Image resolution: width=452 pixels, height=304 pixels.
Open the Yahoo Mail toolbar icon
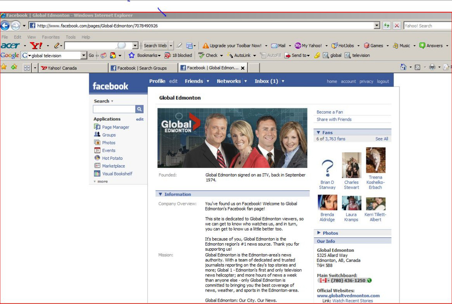click(278, 45)
